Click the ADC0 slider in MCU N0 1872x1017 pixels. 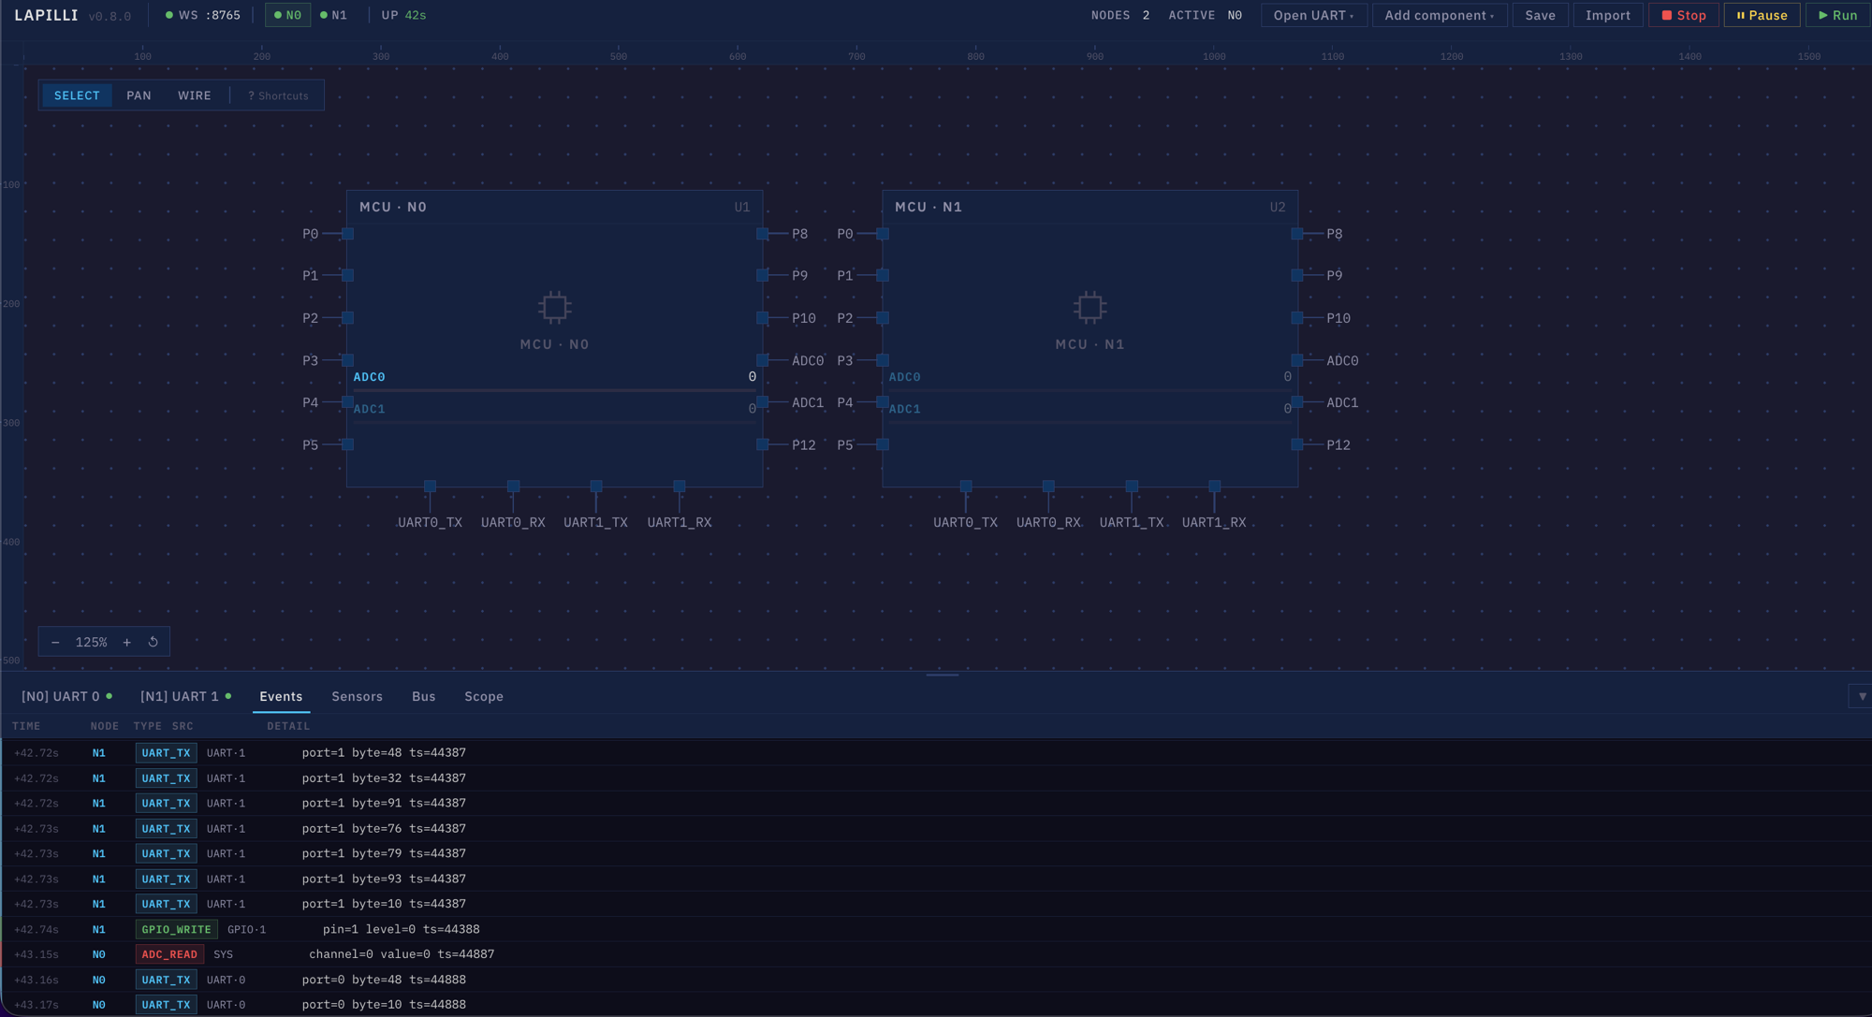point(554,389)
